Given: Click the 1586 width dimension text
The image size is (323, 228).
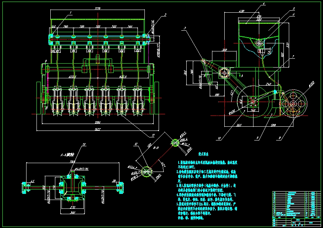Looking at the screenshot, I should pos(98,122).
